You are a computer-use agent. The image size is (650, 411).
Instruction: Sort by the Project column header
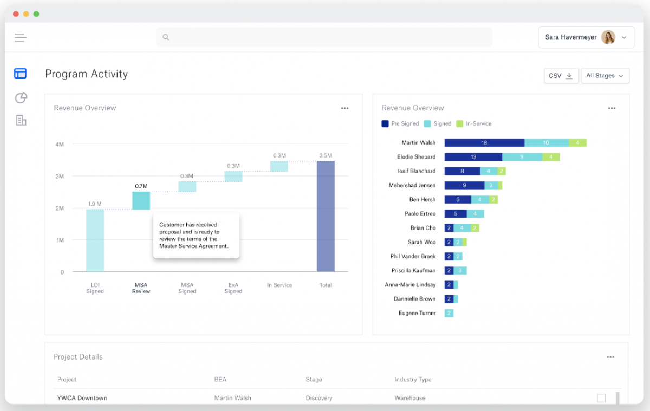coord(67,380)
